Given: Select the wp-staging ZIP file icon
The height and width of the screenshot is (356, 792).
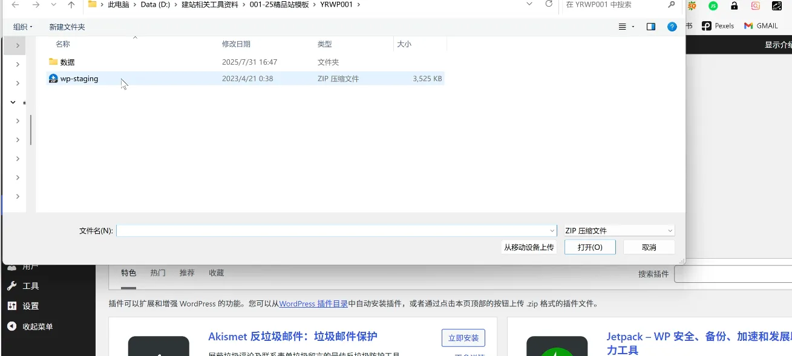Looking at the screenshot, I should (x=53, y=79).
